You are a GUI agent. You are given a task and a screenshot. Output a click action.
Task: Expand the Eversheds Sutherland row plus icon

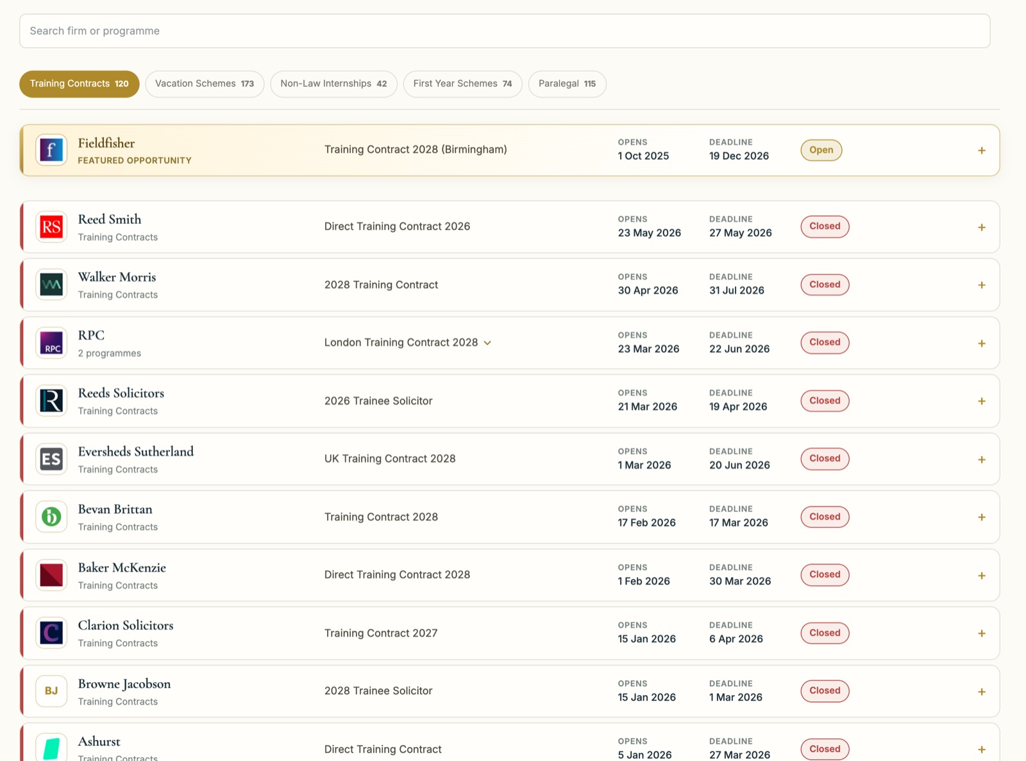(982, 459)
